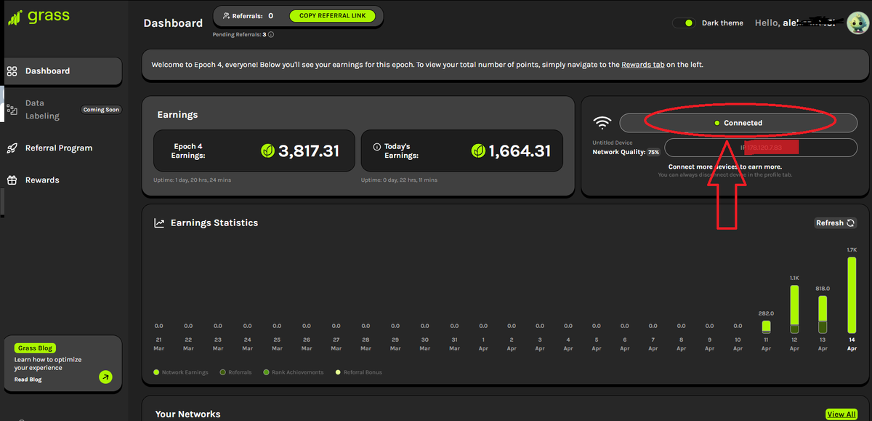Click the Epoch 4 Earnings value 3,817.31
Image resolution: width=872 pixels, height=421 pixels.
309,151
